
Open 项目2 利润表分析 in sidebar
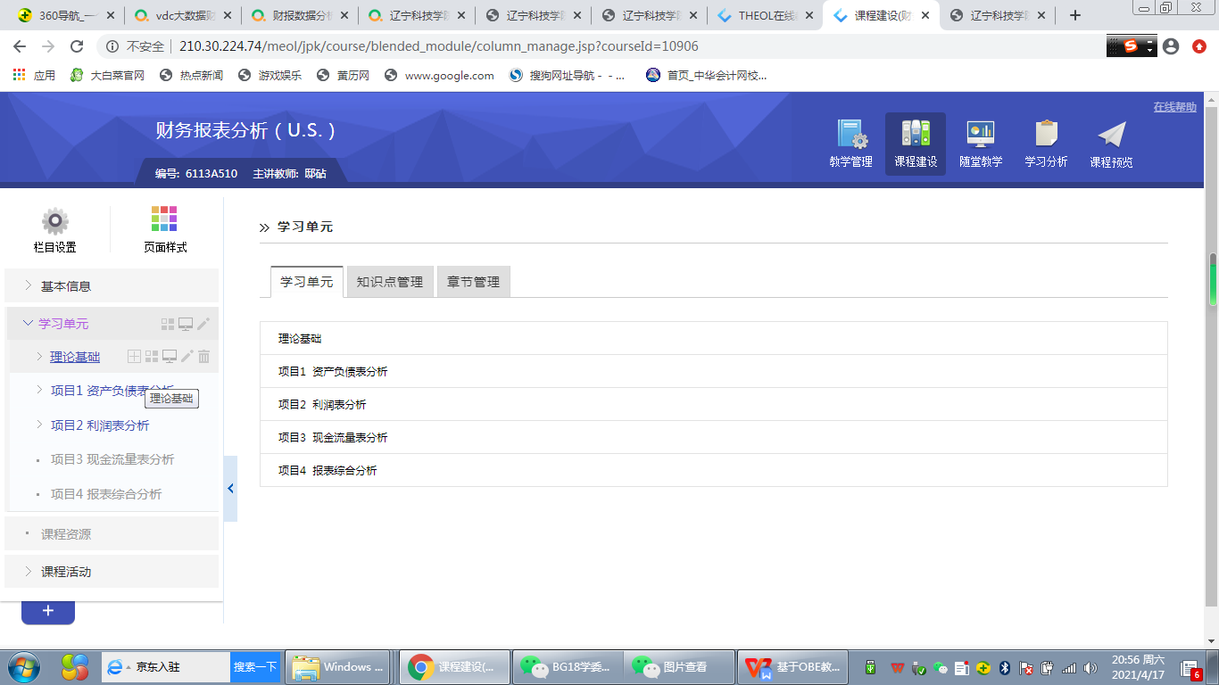click(100, 425)
